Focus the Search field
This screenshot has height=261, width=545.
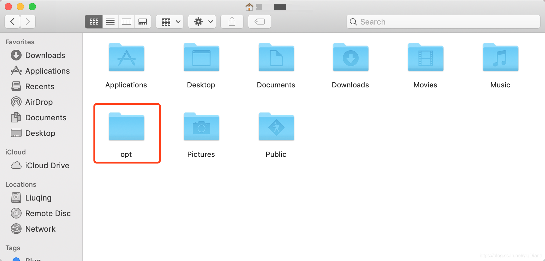(x=443, y=22)
